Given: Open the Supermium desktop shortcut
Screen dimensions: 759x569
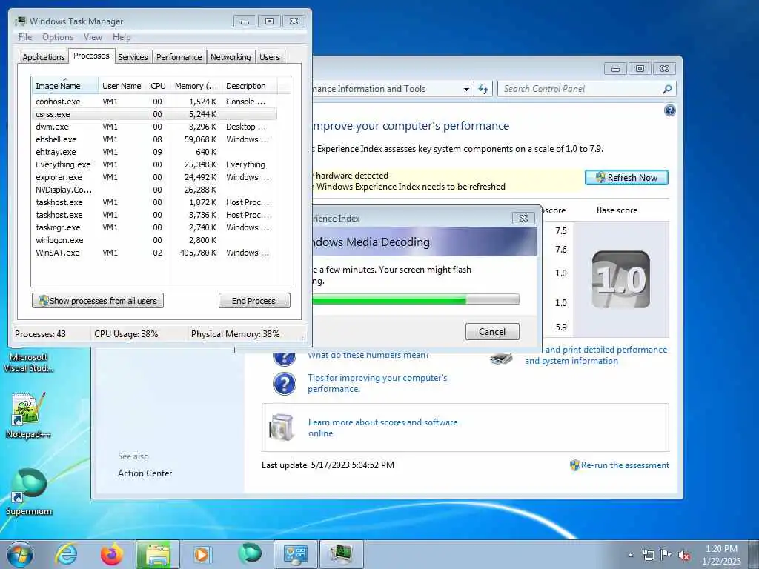Looking at the screenshot, I should (29, 492).
